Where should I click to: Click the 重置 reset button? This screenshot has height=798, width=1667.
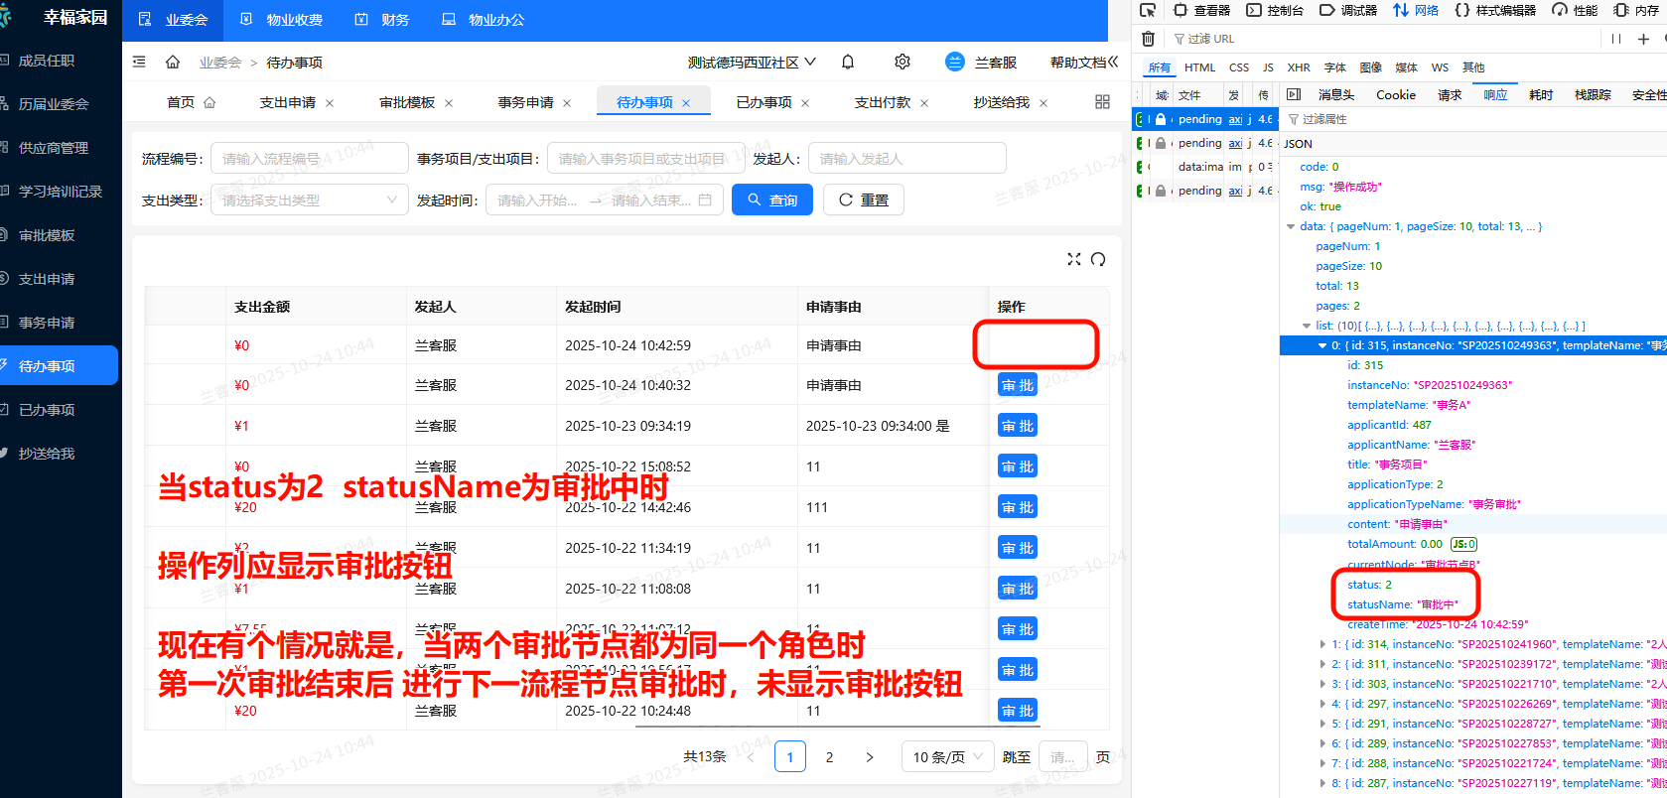(863, 200)
